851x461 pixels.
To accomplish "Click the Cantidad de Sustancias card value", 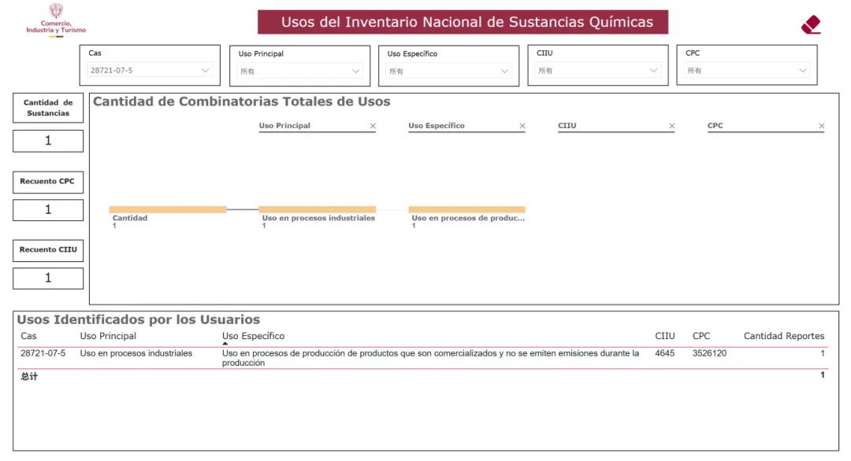I will 48,141.
